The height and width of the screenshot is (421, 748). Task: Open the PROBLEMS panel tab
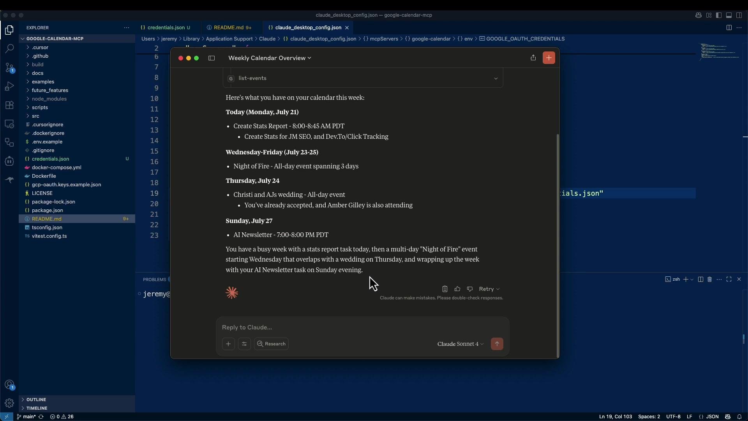pyautogui.click(x=154, y=279)
